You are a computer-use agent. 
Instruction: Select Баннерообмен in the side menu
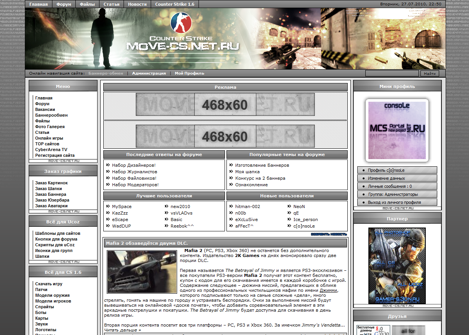pyautogui.click(x=51, y=115)
